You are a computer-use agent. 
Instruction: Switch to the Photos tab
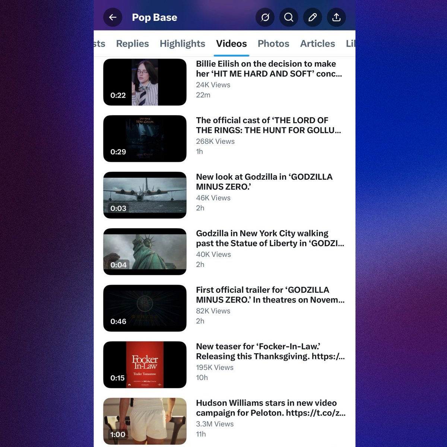click(x=273, y=44)
